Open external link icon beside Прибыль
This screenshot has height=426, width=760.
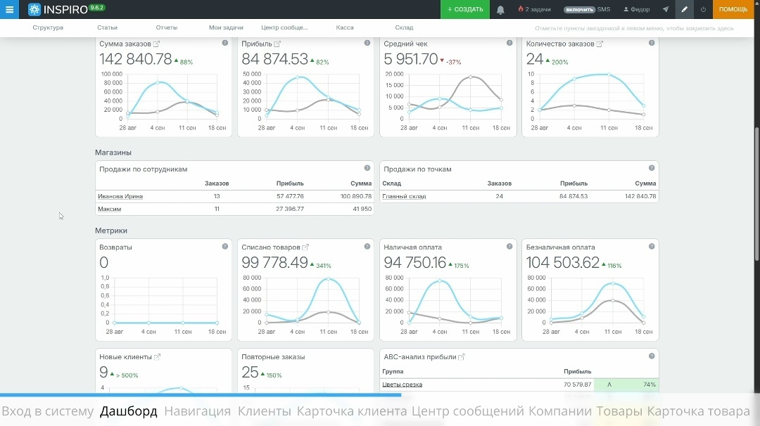(x=277, y=44)
